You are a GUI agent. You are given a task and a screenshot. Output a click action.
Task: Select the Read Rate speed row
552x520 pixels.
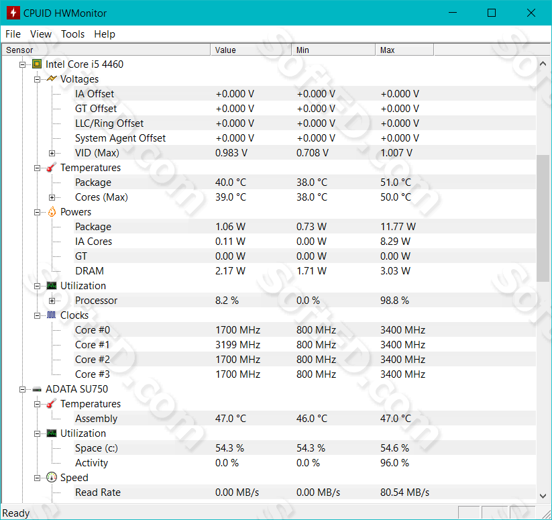305,492
